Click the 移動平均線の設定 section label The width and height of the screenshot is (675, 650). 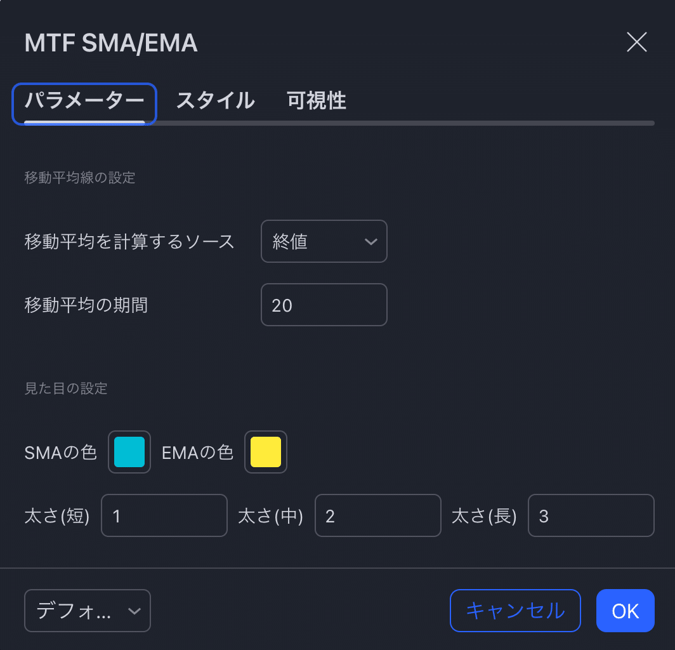coord(79,178)
